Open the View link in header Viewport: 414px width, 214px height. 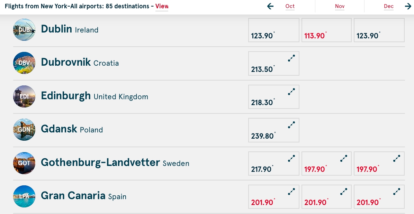[x=162, y=6]
